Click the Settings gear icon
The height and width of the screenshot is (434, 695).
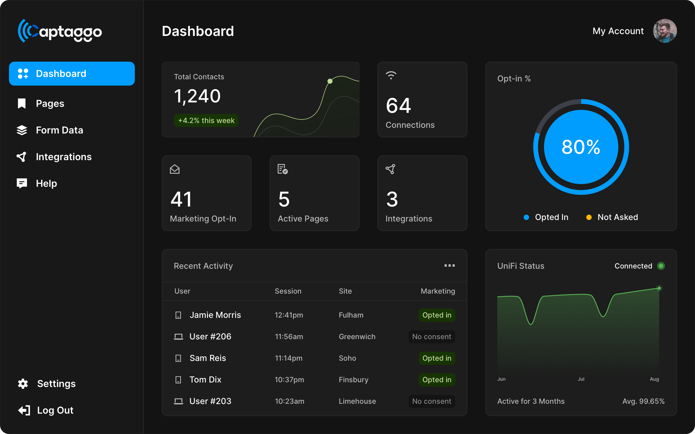tap(23, 384)
